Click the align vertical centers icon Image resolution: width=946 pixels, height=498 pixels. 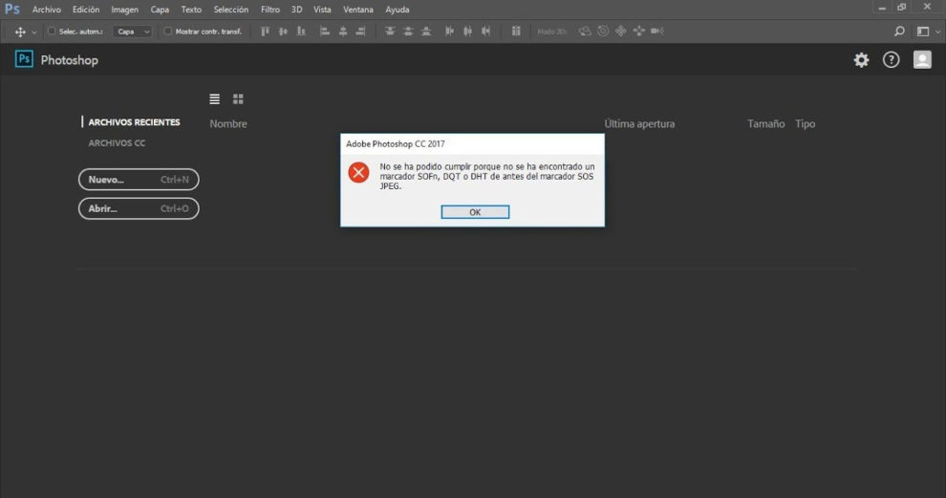coord(283,32)
